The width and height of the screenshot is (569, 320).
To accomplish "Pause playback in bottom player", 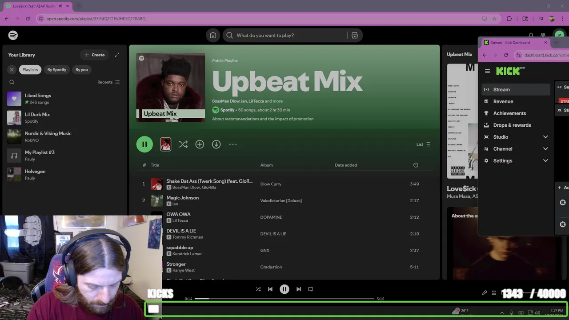I will pos(284,289).
